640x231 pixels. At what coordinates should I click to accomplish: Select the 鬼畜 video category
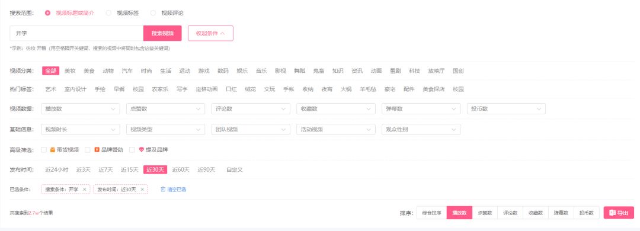coord(318,70)
